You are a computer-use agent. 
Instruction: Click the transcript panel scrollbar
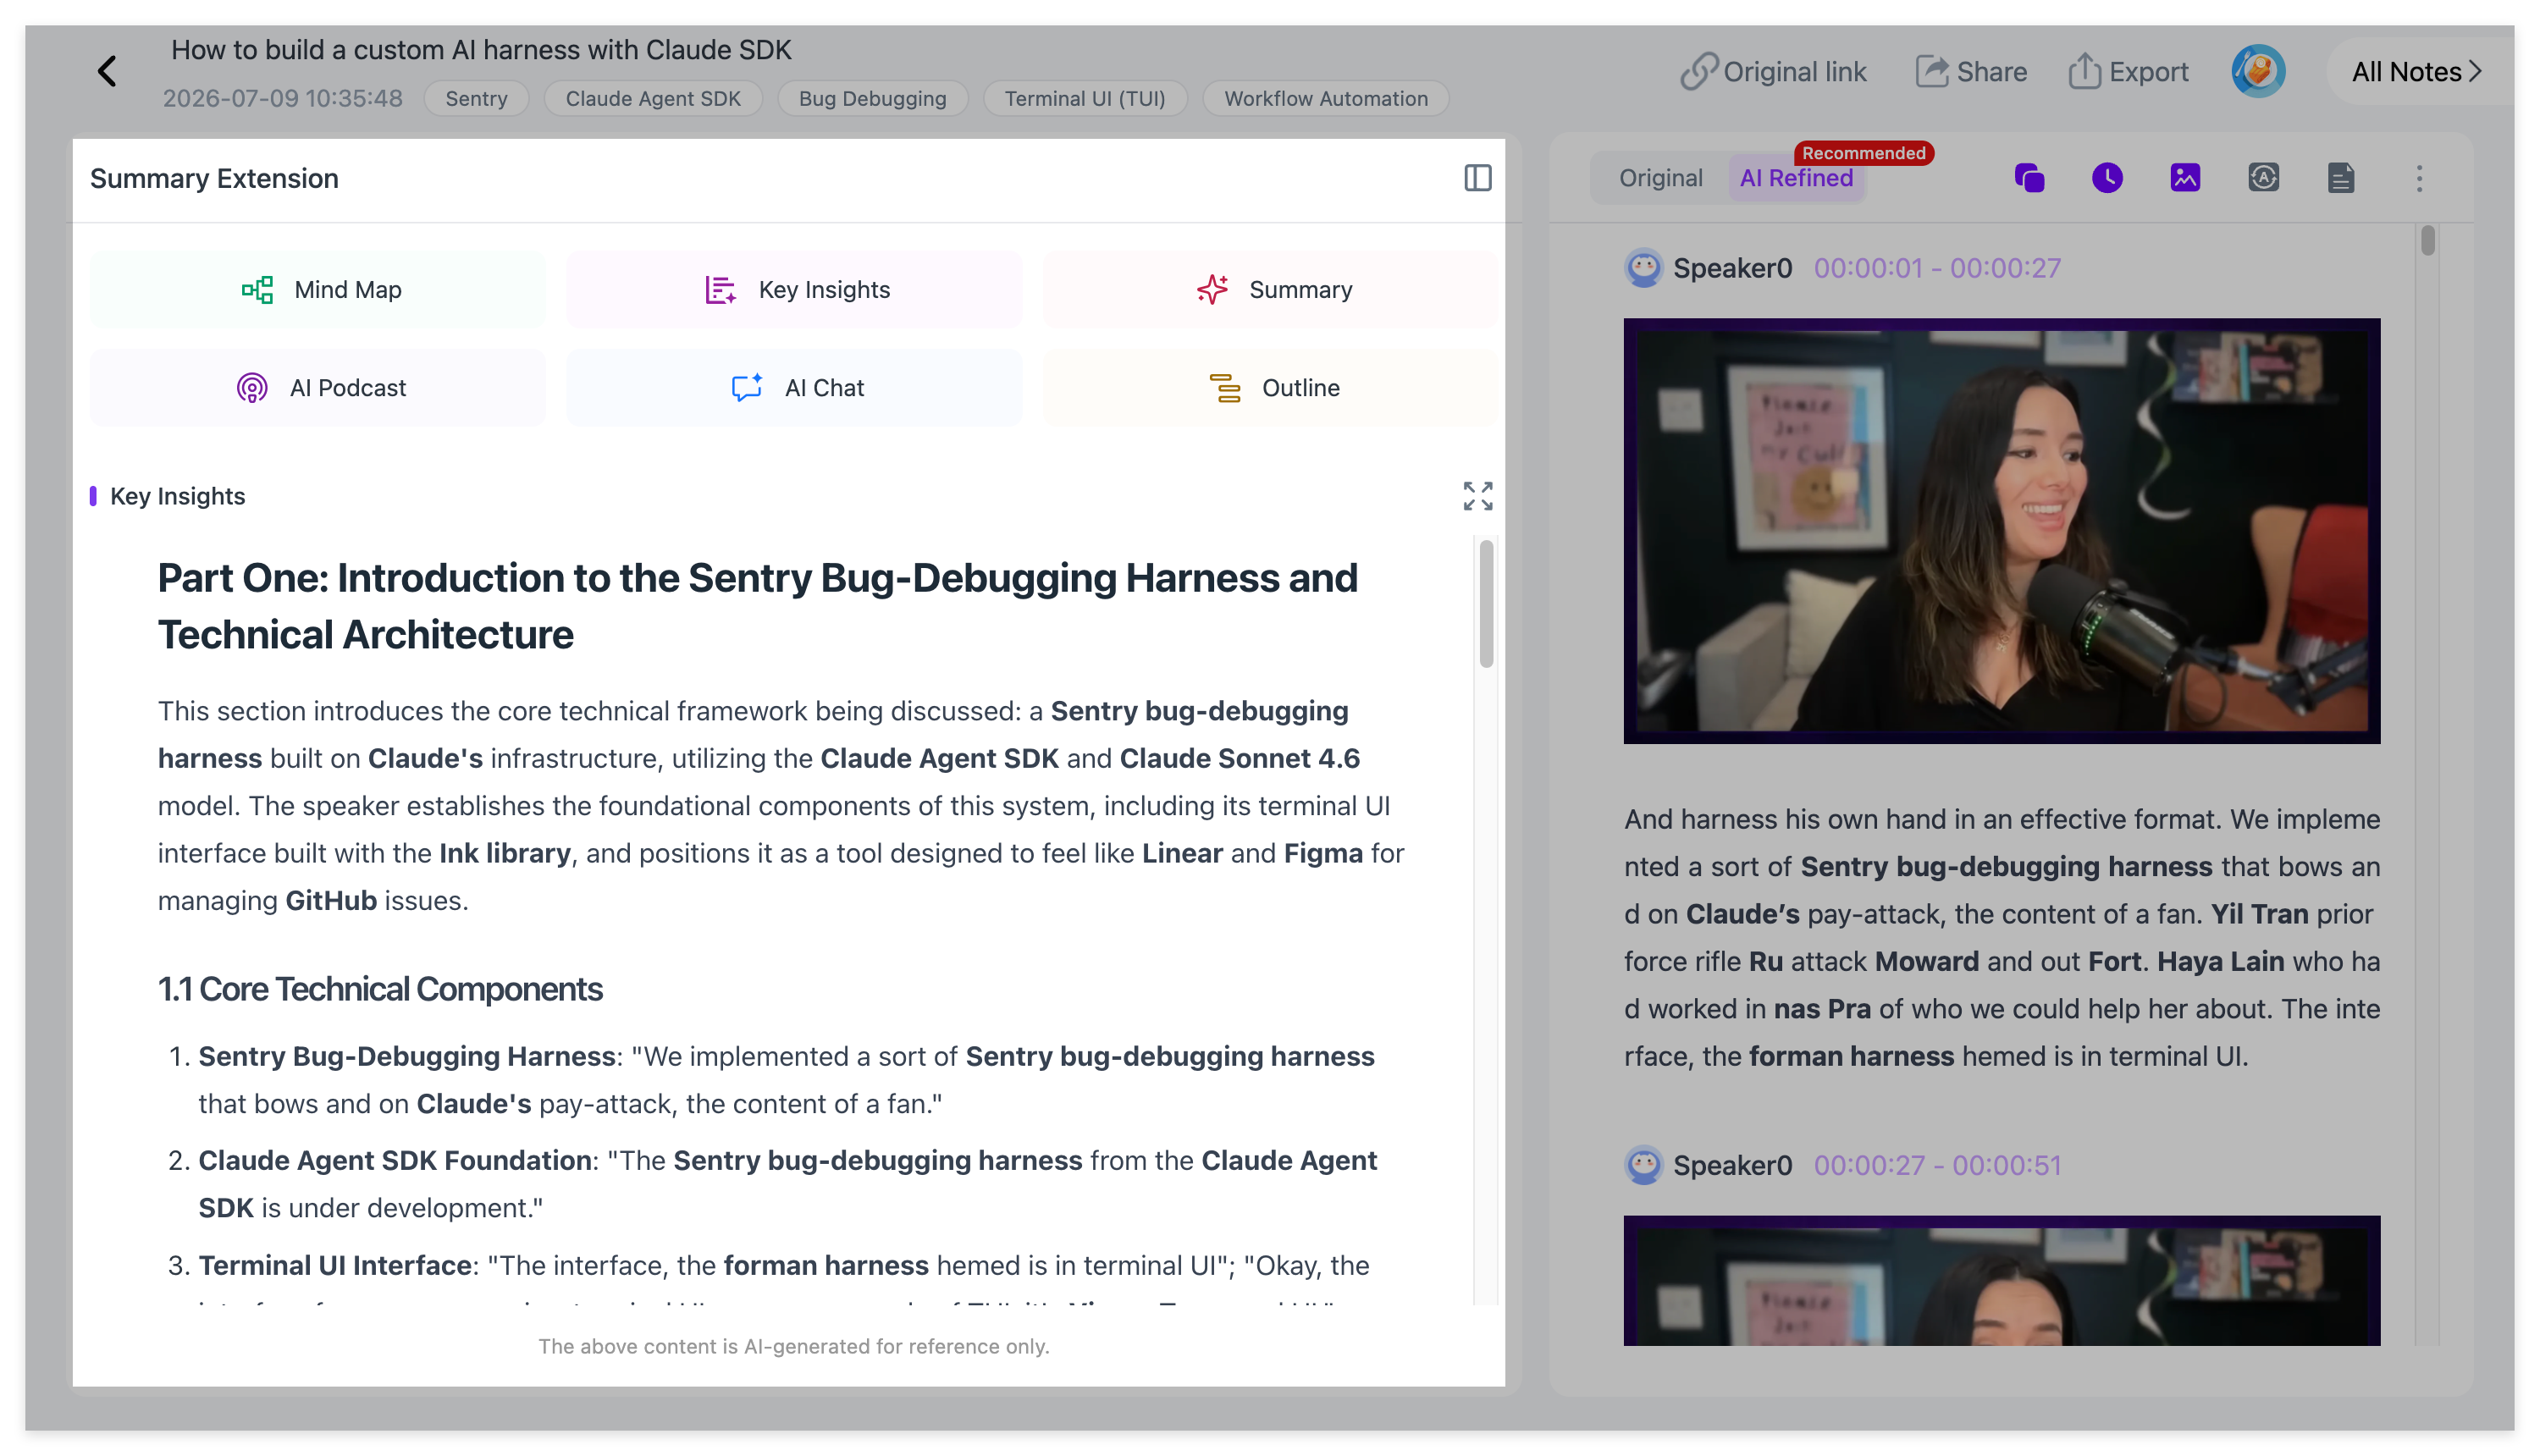(x=2427, y=240)
